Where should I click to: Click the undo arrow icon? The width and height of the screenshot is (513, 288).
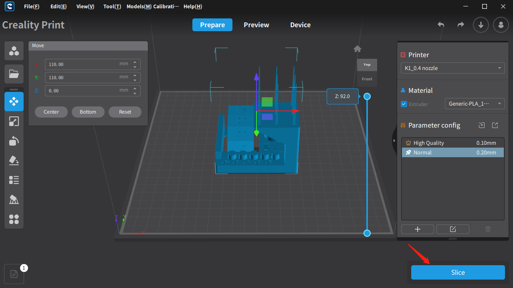[x=441, y=25]
